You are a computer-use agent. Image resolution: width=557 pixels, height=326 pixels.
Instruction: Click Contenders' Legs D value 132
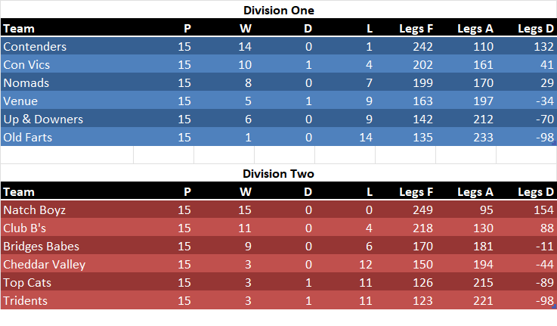[x=543, y=46]
